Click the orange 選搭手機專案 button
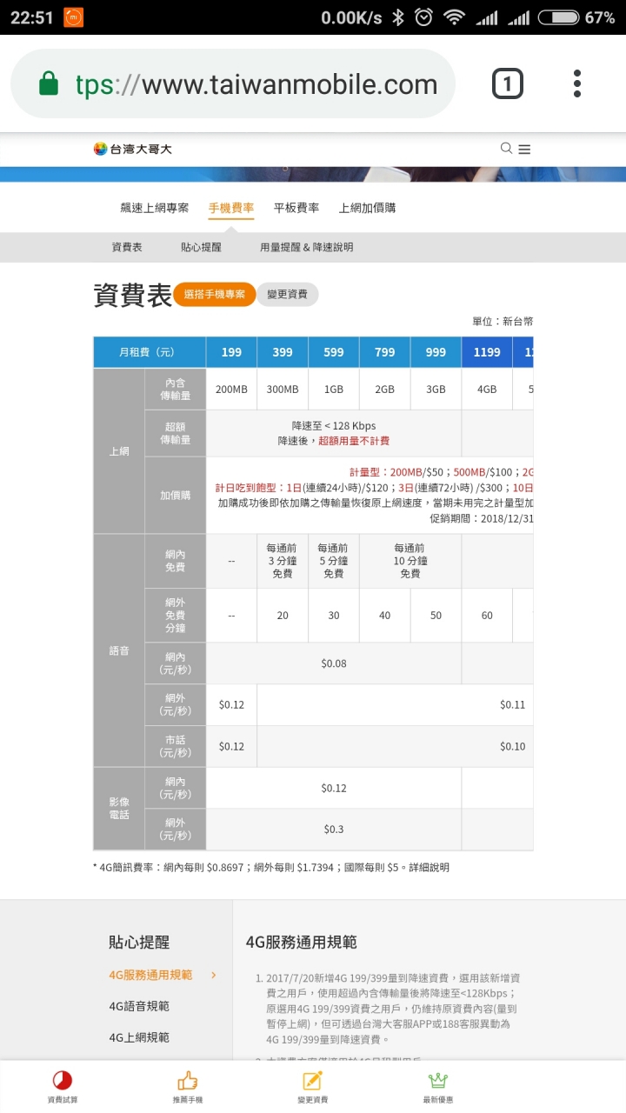The height and width of the screenshot is (1113, 626). (x=214, y=295)
